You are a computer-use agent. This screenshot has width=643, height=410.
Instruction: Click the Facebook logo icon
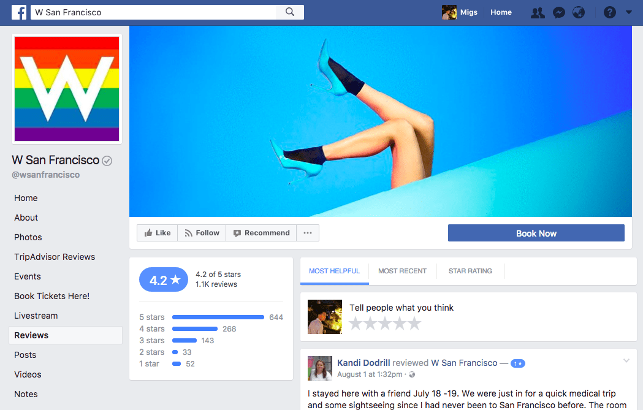pos(19,12)
